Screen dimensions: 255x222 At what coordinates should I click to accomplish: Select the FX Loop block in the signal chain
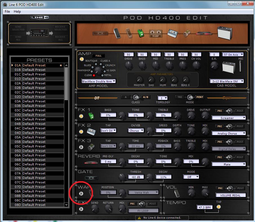[x=156, y=33]
